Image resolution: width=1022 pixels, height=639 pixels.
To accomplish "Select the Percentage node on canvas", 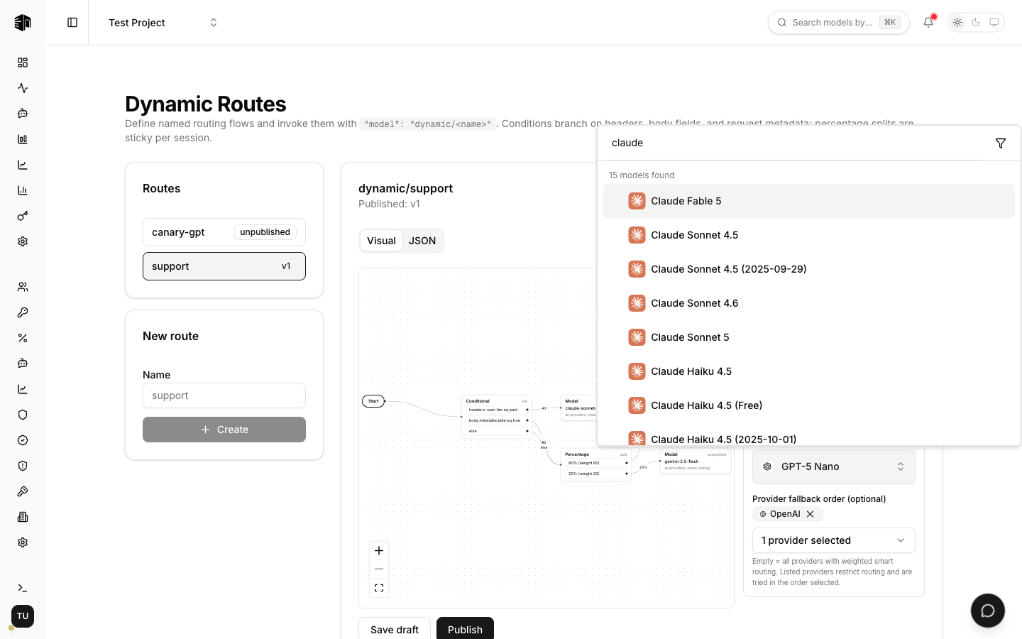I will 596,465.
